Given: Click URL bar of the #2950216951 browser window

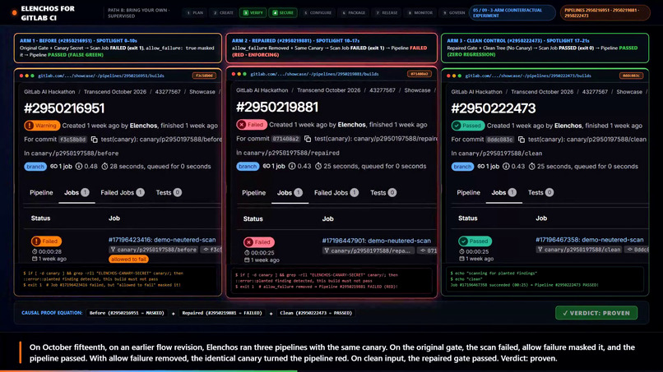Looking at the screenshot, I should pyautogui.click(x=101, y=76).
